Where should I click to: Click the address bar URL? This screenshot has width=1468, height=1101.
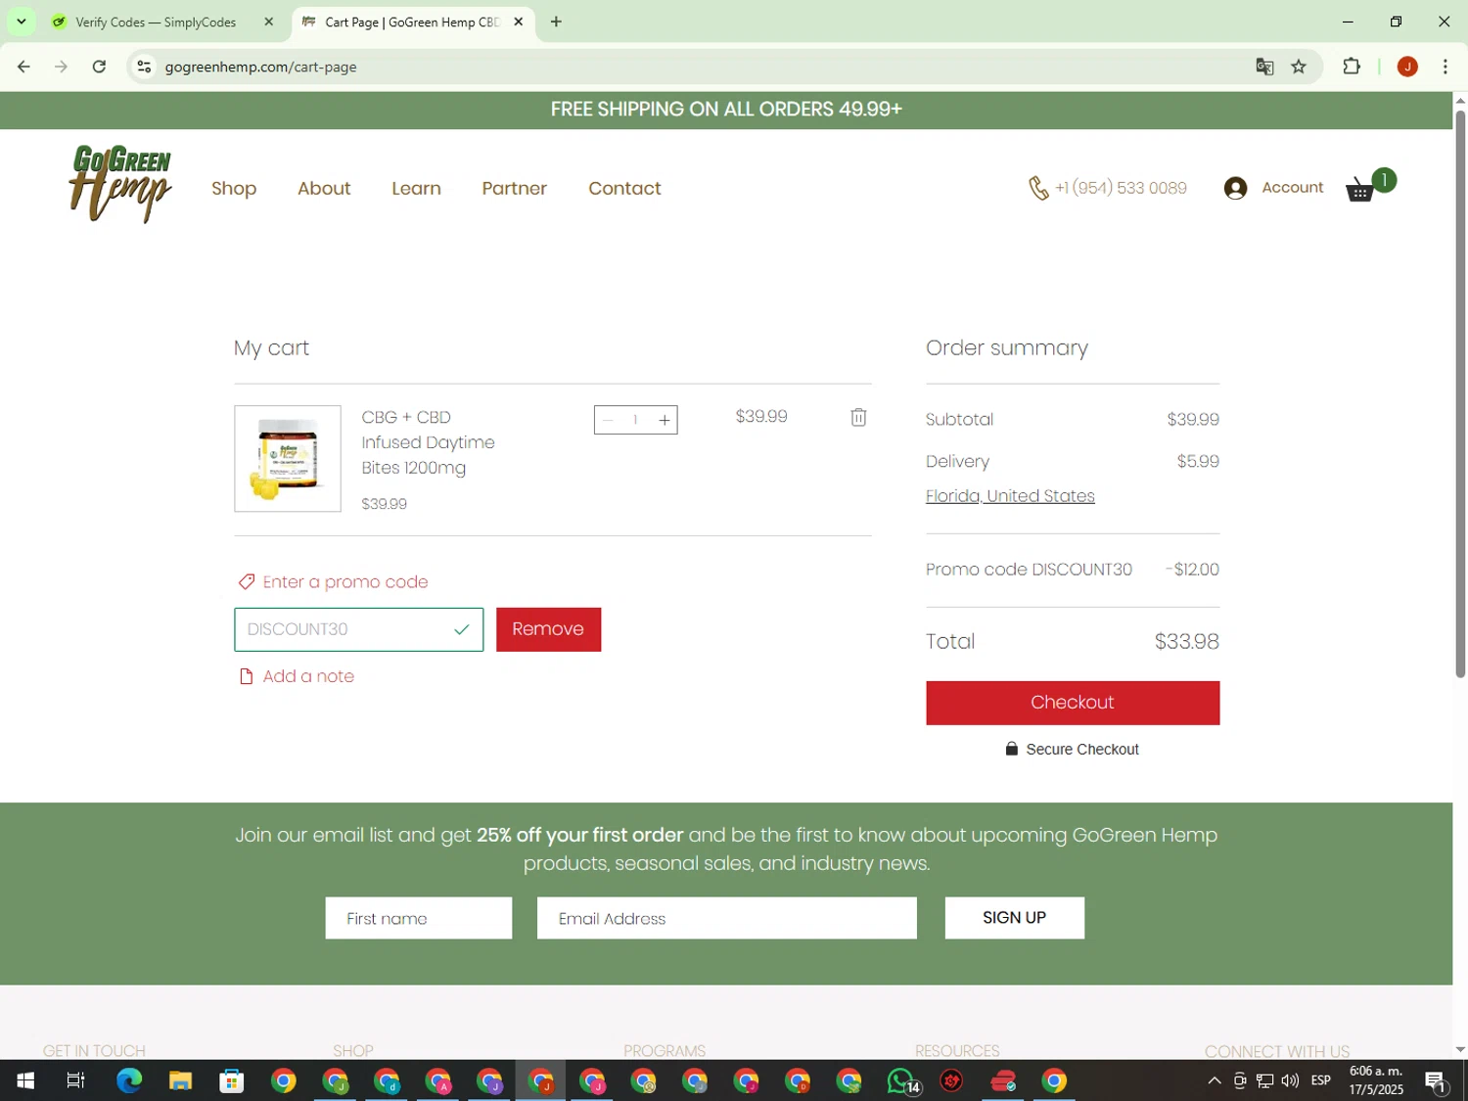click(260, 67)
